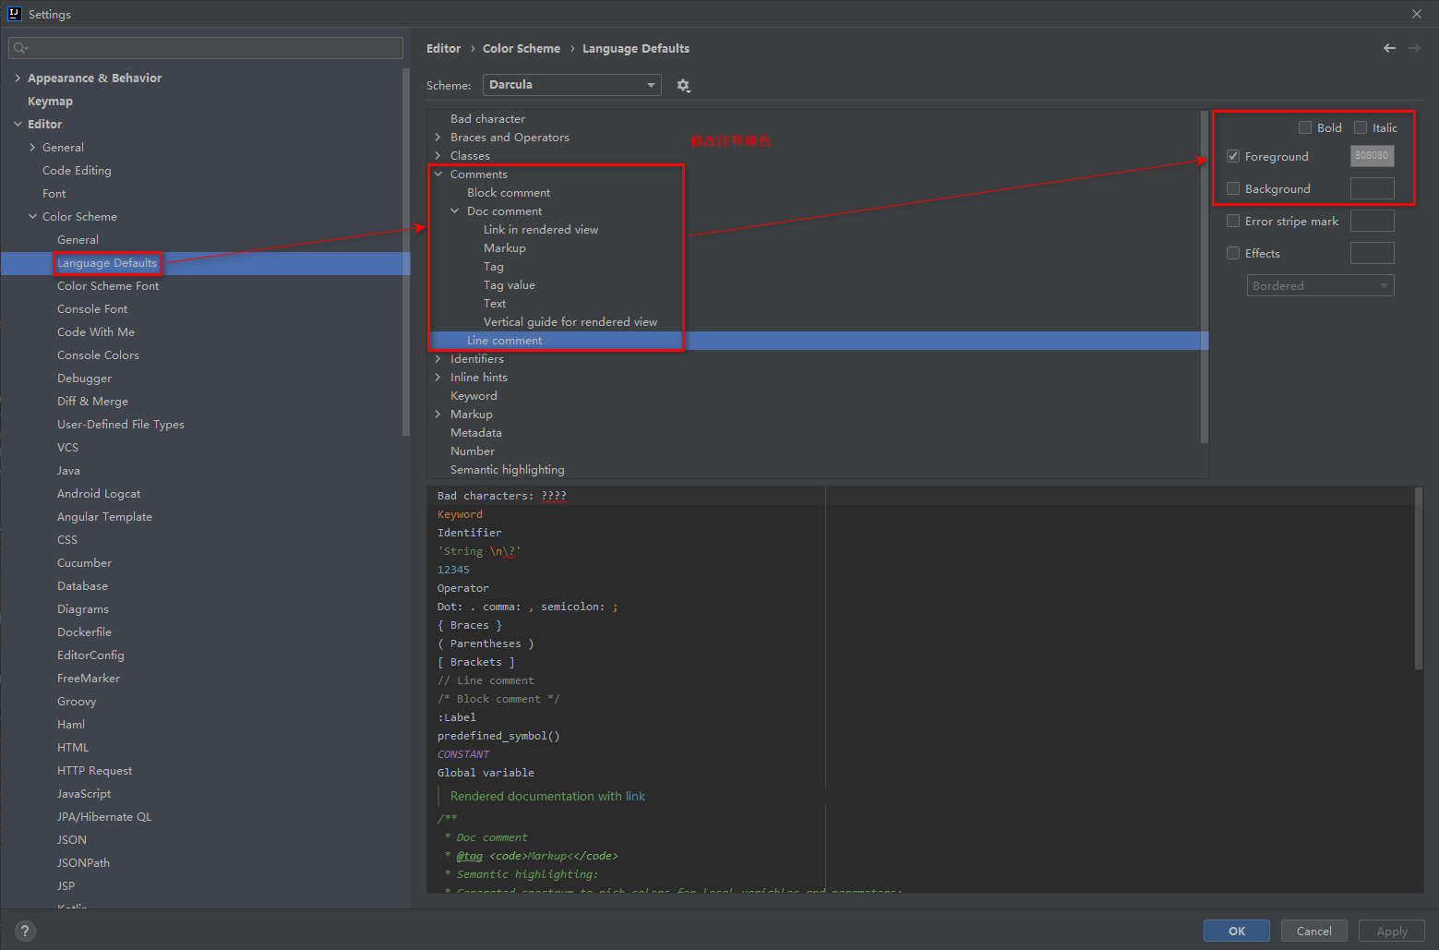Enable the Italic checkbox
This screenshot has width=1439, height=950.
click(x=1361, y=127)
